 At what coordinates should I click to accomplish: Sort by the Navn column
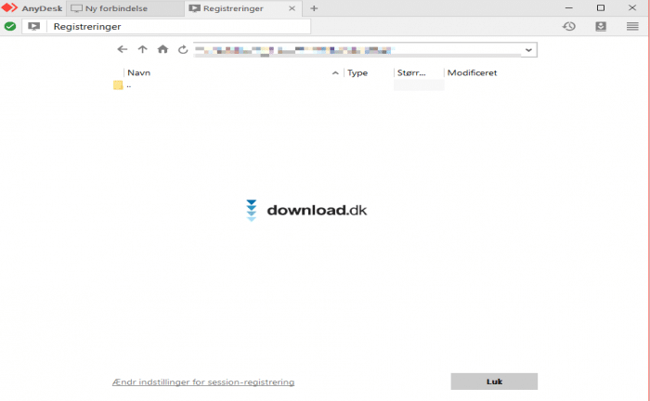point(139,73)
